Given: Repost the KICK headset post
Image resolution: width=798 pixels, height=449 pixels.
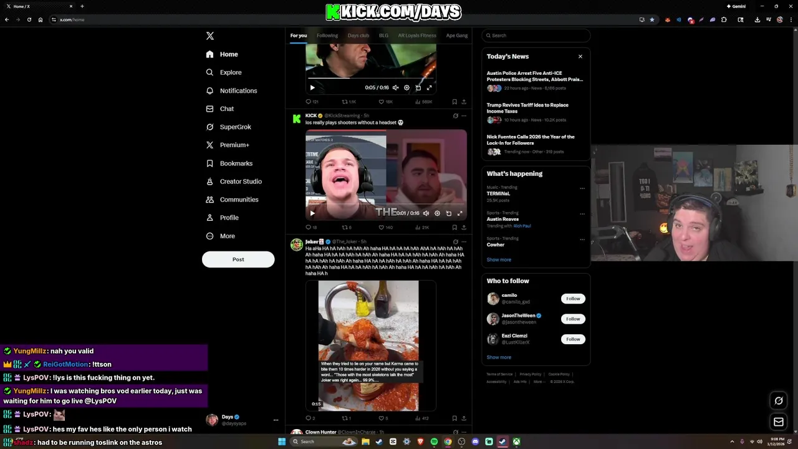Looking at the screenshot, I should 347,228.
